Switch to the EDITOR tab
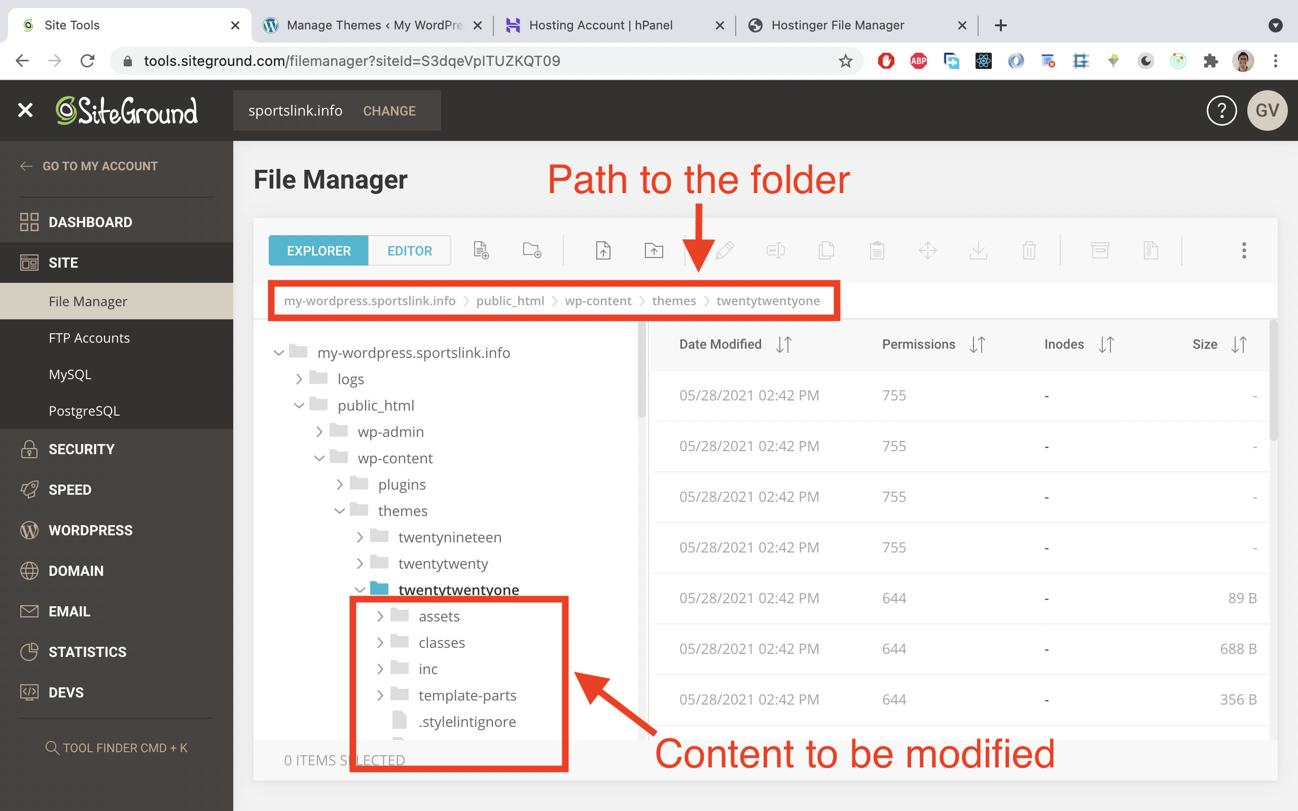Viewport: 1298px width, 811px height. tap(409, 250)
